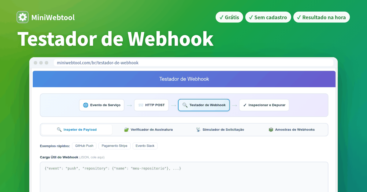Select the Inspecionar e Depurar step
367x192 pixels.
pyautogui.click(x=264, y=105)
